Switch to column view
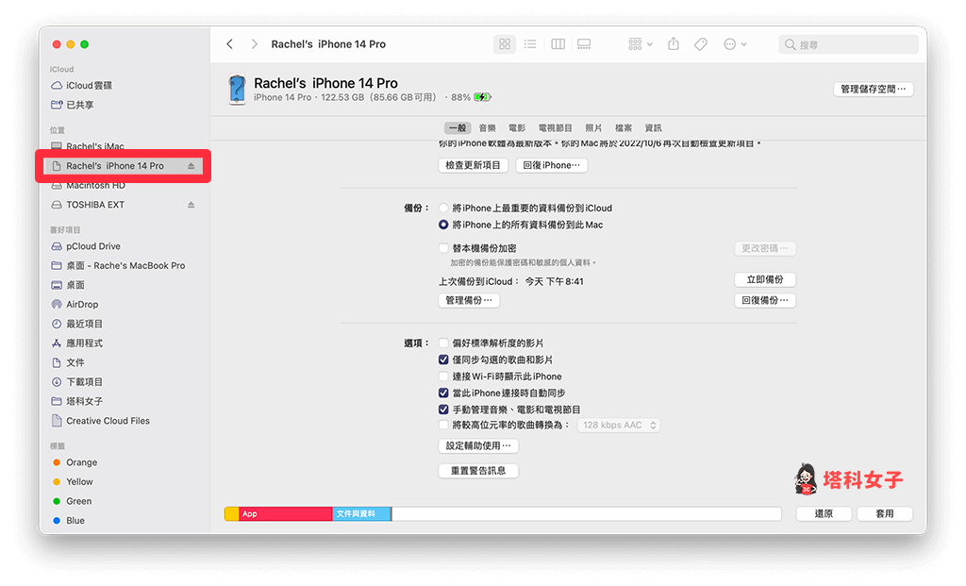The height and width of the screenshot is (586, 966). (x=558, y=43)
